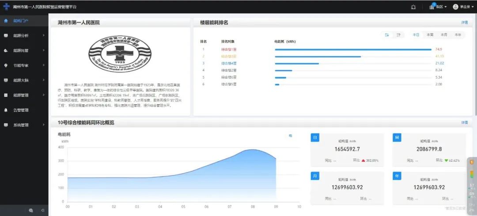The height and width of the screenshot is (216, 477).
Task: Open 详情 link in 10号综合楼 overview panel
Action: point(465,123)
